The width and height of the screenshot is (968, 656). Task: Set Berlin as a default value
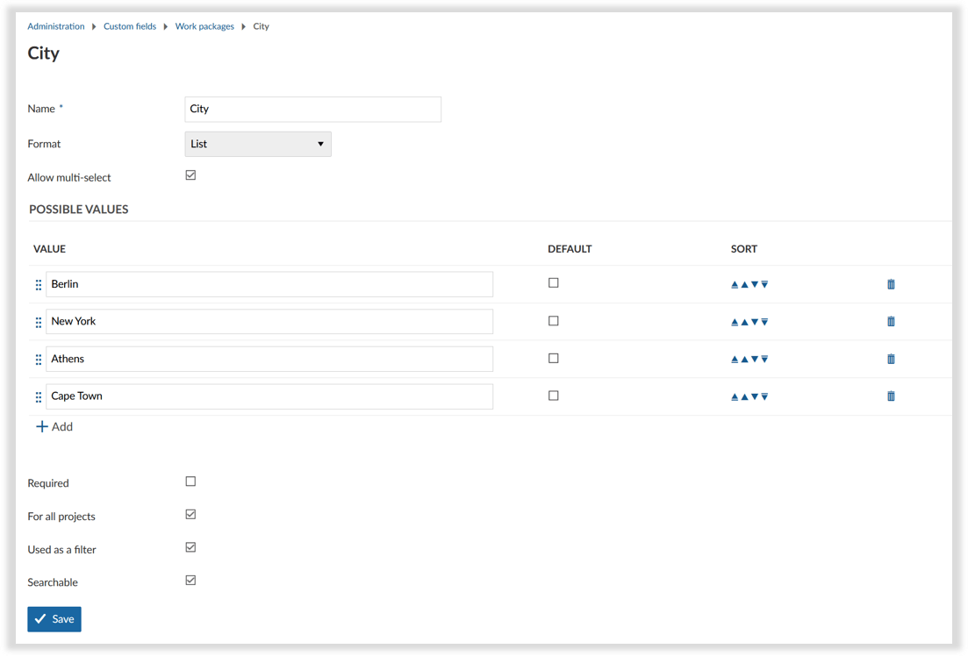pyautogui.click(x=553, y=283)
